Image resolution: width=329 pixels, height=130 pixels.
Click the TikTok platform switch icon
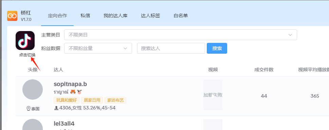click(x=25, y=41)
